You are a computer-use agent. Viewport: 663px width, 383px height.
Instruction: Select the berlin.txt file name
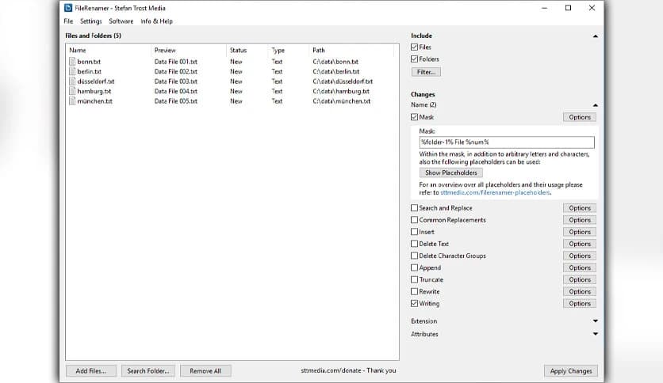point(89,71)
